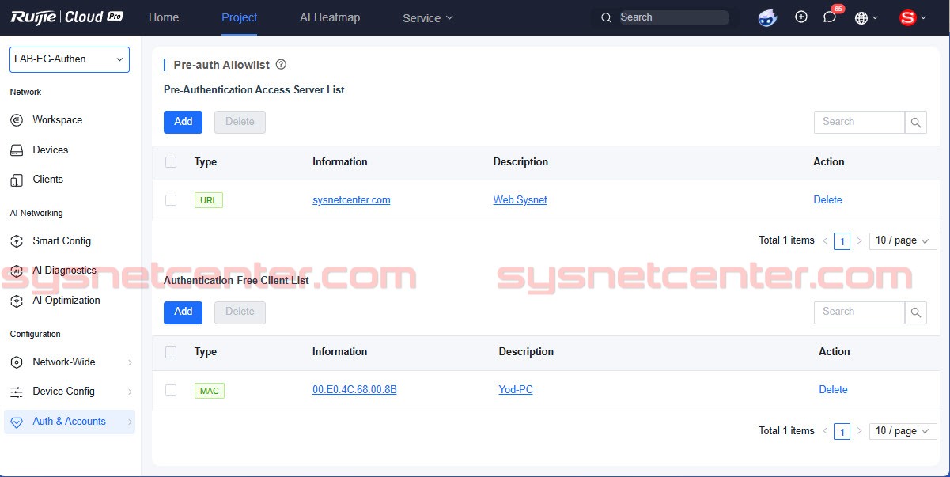Select all rows in Authentication-Free Client List header
The width and height of the screenshot is (950, 477).
pyautogui.click(x=171, y=352)
